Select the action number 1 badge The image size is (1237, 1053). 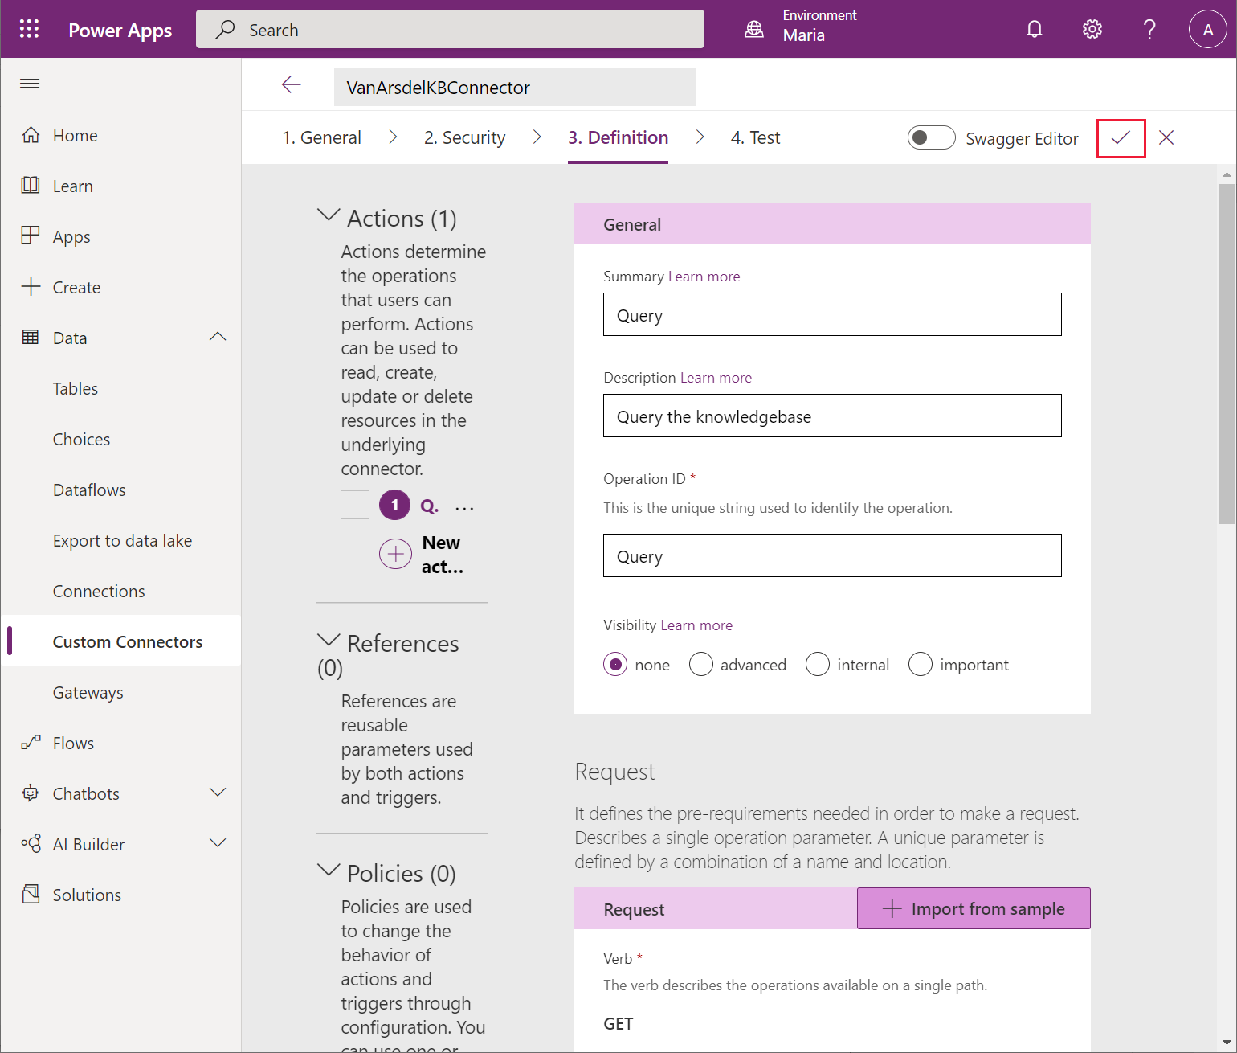click(x=394, y=505)
